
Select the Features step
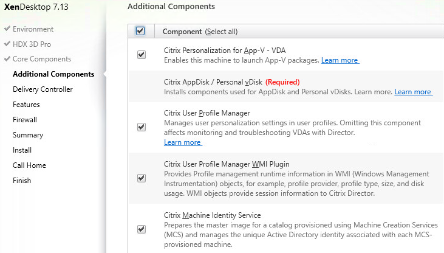tap(26, 105)
